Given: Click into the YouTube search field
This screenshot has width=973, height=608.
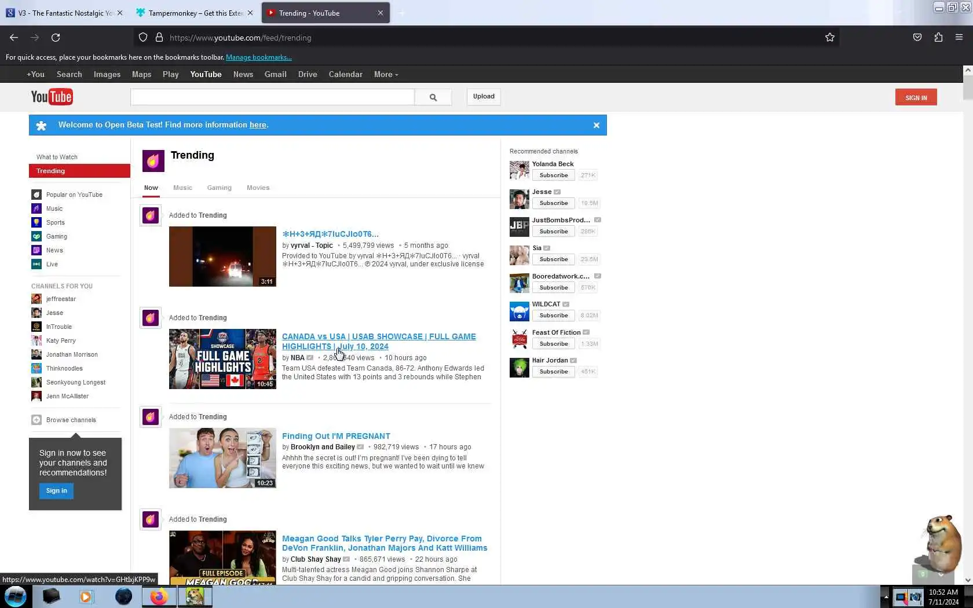Looking at the screenshot, I should tap(272, 97).
